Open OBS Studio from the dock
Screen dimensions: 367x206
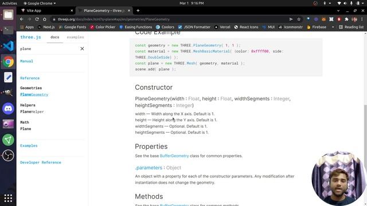[8, 155]
